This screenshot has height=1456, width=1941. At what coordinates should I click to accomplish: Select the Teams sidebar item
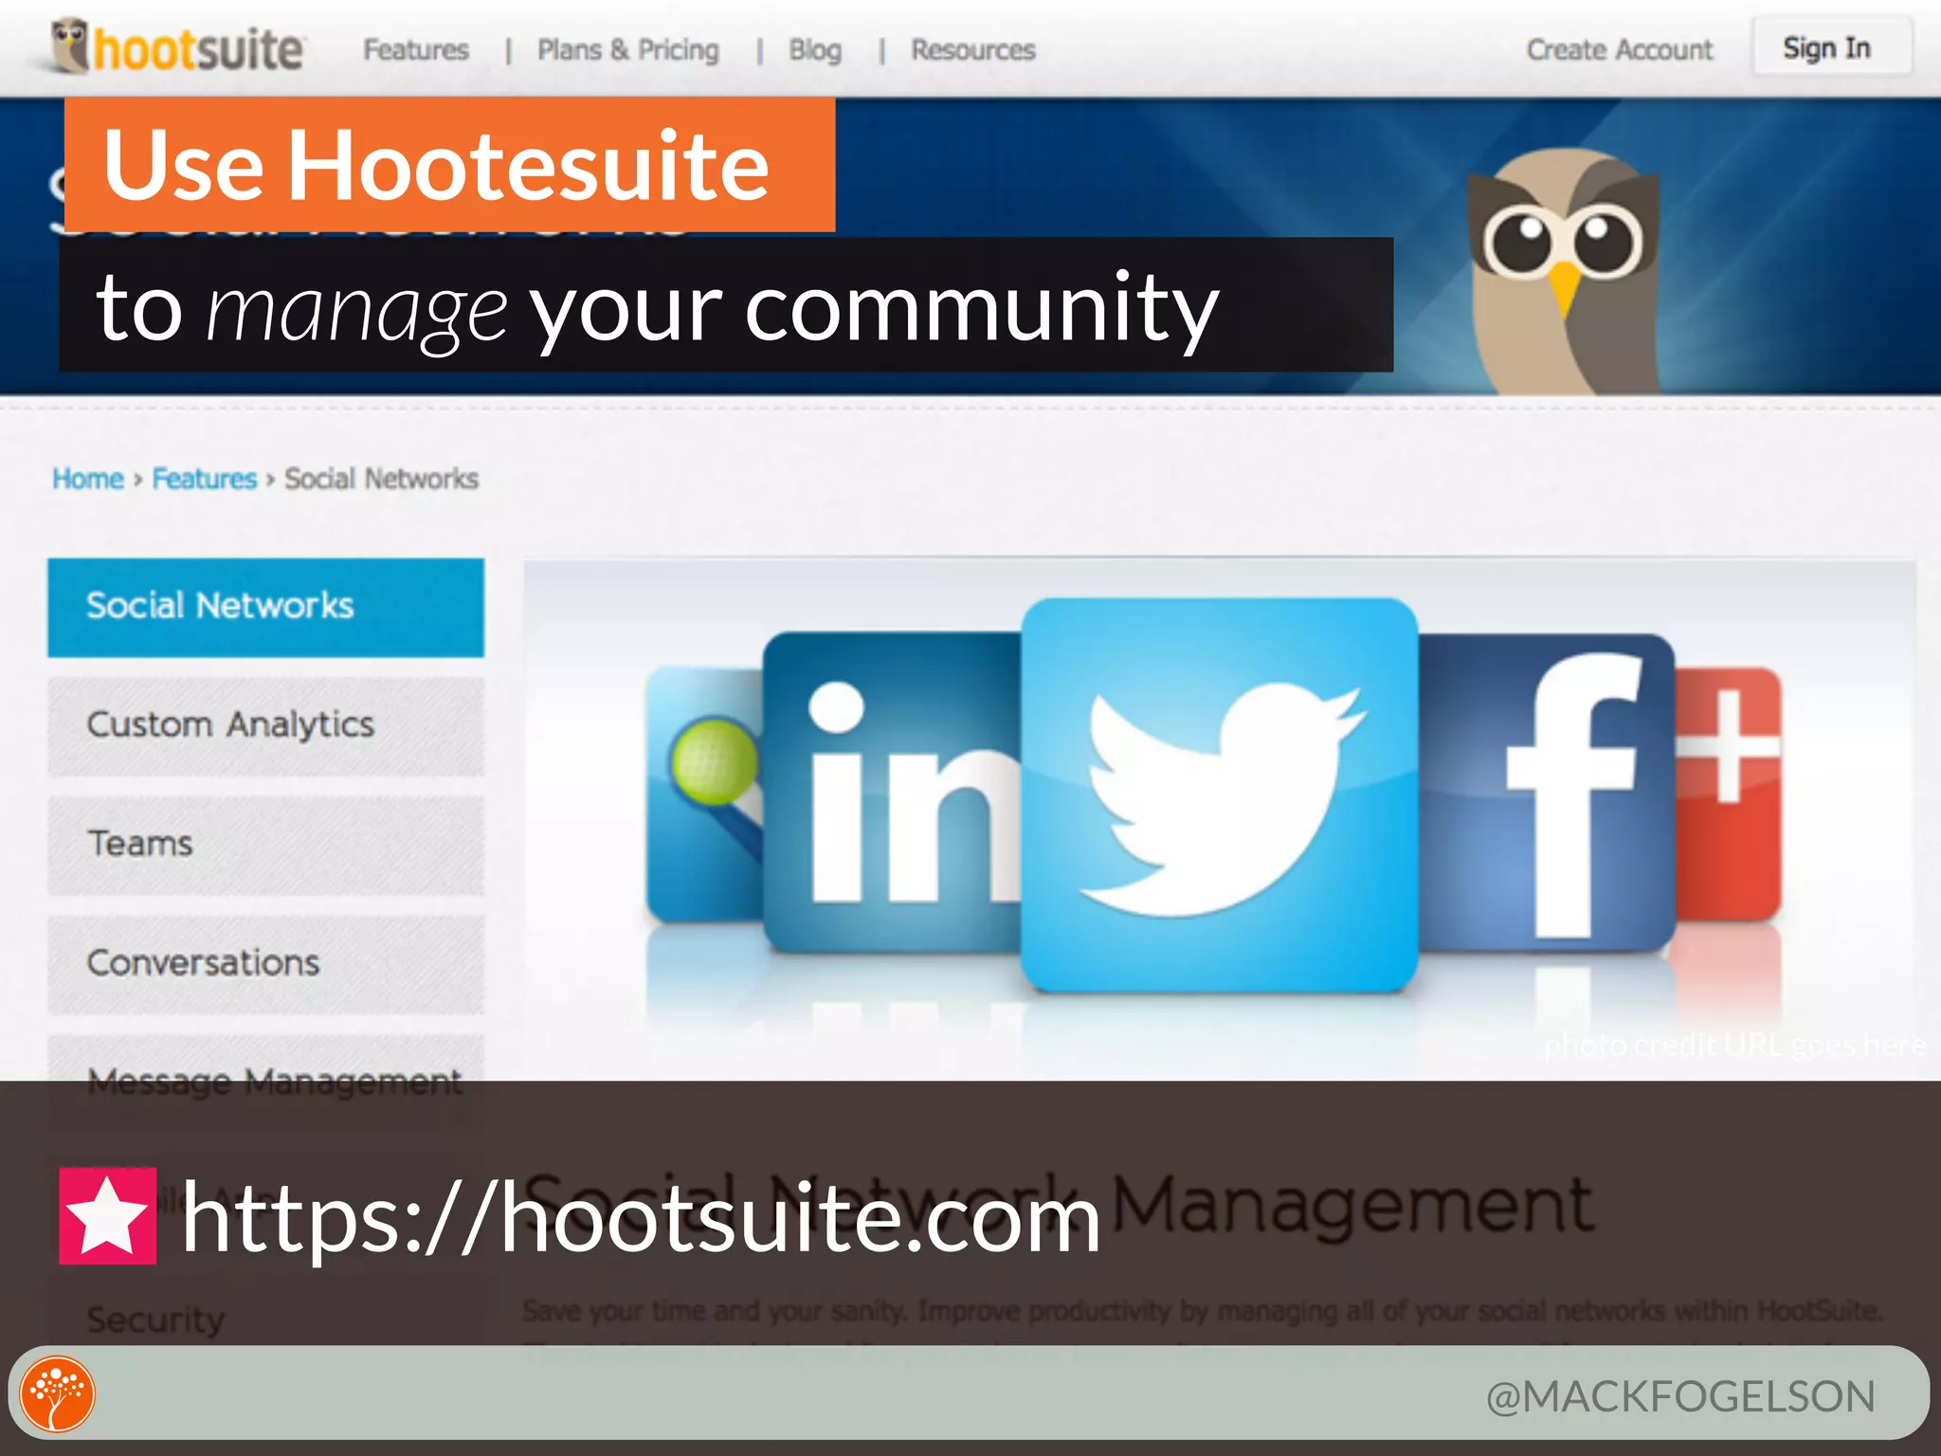tap(265, 845)
